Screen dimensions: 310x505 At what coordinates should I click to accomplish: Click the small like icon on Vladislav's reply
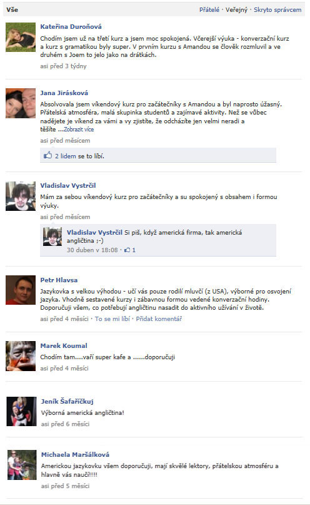(x=127, y=250)
